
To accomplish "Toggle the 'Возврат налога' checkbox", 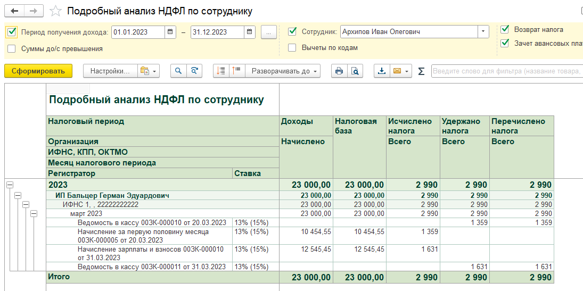I will [505, 29].
